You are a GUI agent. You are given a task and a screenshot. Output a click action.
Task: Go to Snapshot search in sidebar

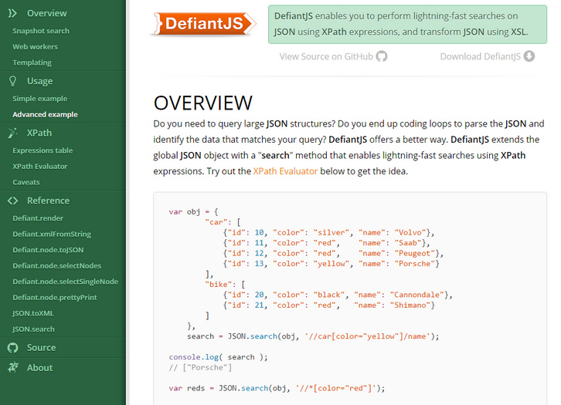click(41, 31)
